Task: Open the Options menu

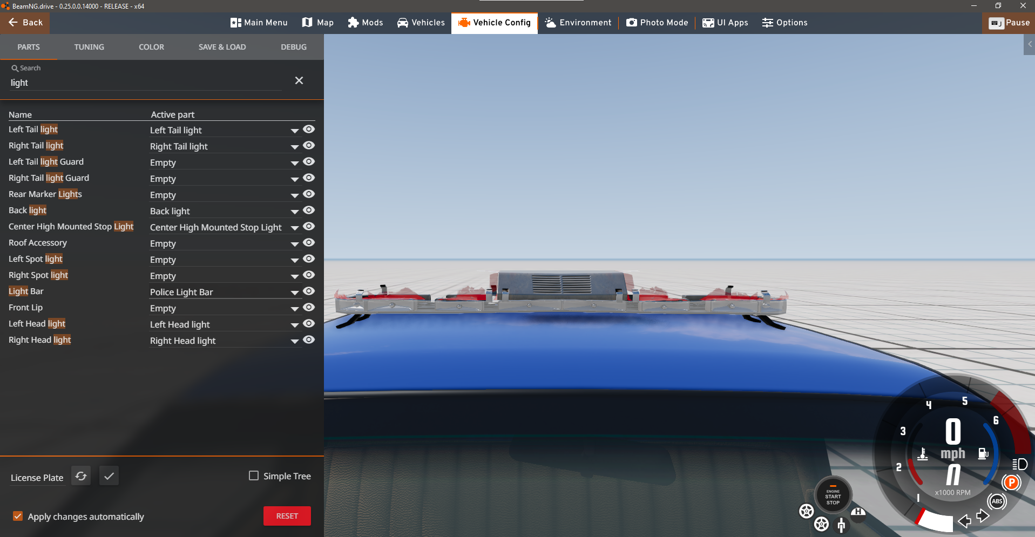Action: click(785, 23)
